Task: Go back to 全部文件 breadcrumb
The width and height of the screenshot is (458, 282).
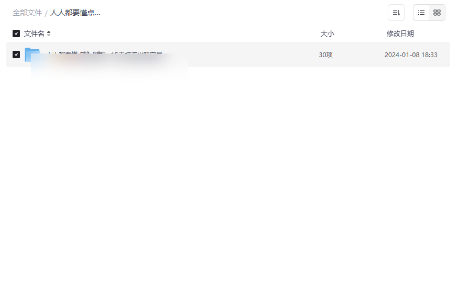Action: pos(27,13)
